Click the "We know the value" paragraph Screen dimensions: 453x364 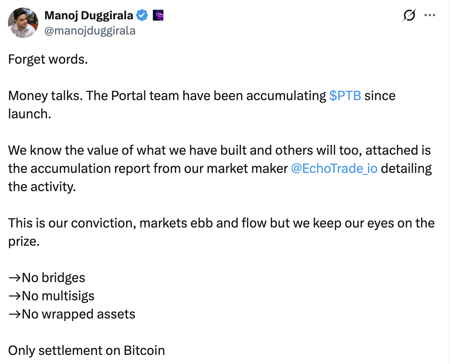pyautogui.click(x=219, y=150)
